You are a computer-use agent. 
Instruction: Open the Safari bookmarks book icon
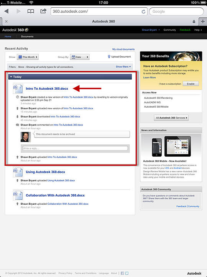(x=31, y=11)
